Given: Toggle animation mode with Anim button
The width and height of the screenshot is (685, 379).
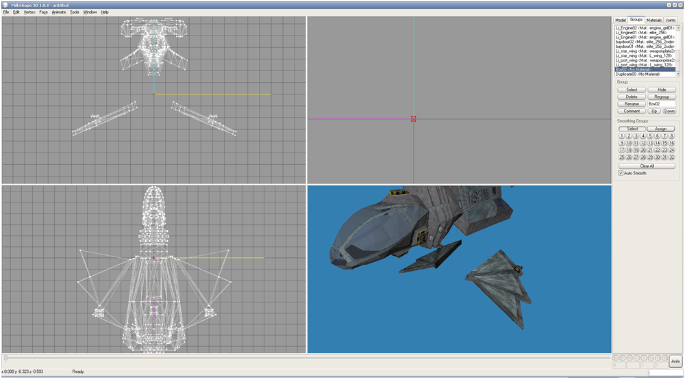Looking at the screenshot, I should (x=675, y=361).
